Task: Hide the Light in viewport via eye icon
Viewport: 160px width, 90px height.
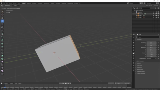Action: click(153, 17)
